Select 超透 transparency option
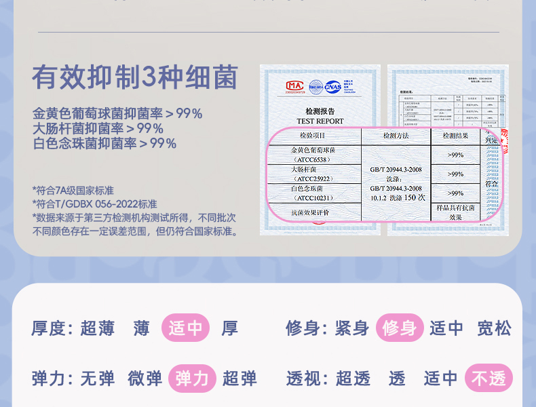 coord(353,379)
